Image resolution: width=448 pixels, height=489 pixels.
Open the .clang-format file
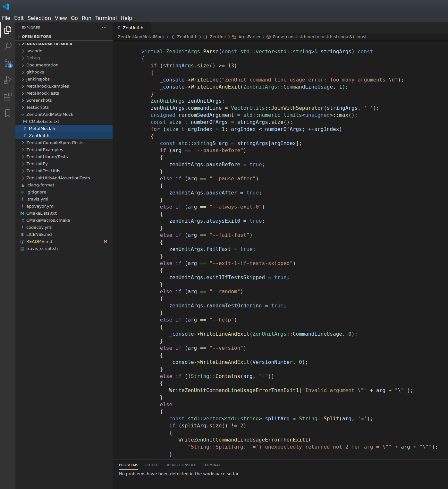point(64,185)
